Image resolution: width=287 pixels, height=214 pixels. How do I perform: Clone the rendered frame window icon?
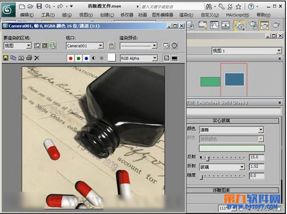21,58
